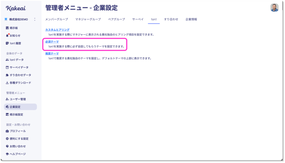
Task: Switch to the ペアグループ tab
Action: pos(116,19)
